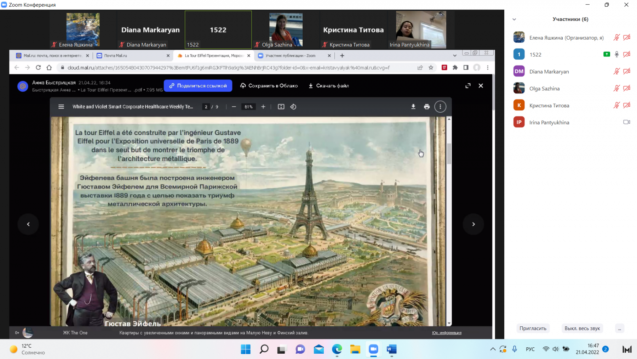Open browser extensions puzzle icon
The image size is (637, 359).
(x=455, y=67)
